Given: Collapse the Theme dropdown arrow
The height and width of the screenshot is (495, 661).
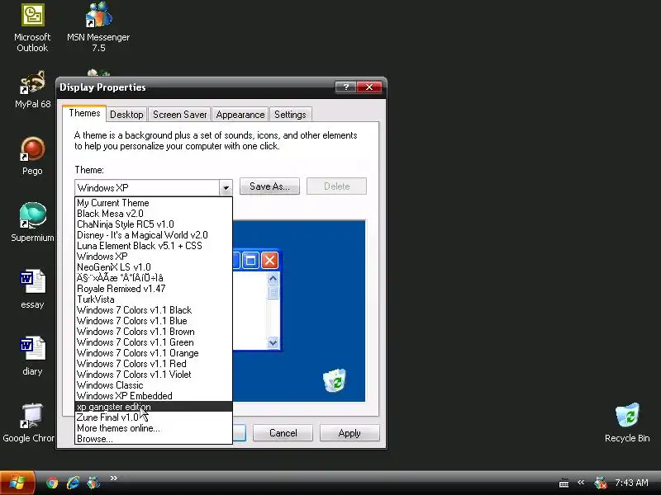Looking at the screenshot, I should pyautogui.click(x=226, y=188).
